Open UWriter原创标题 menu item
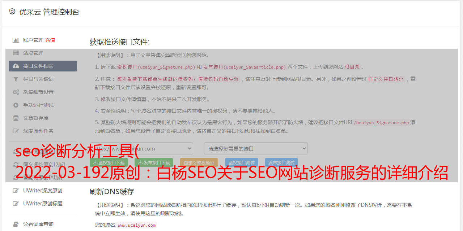 [43, 204]
